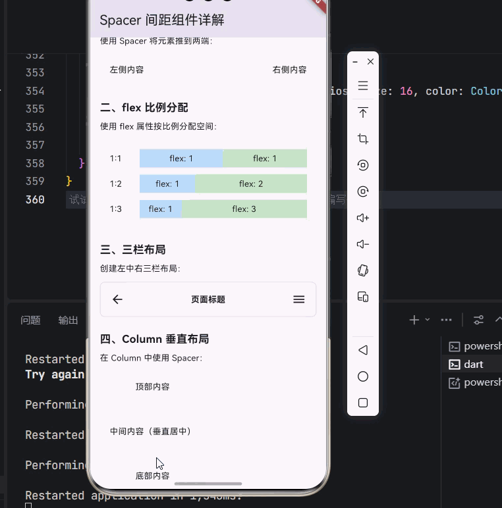Open terminal panel more actions ellipsis

tap(446, 320)
